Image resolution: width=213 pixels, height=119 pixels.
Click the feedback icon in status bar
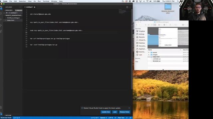pyautogui.click(x=127, y=118)
